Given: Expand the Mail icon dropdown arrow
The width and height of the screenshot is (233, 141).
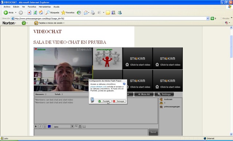Looking at the screenshot, I should 89,13.
